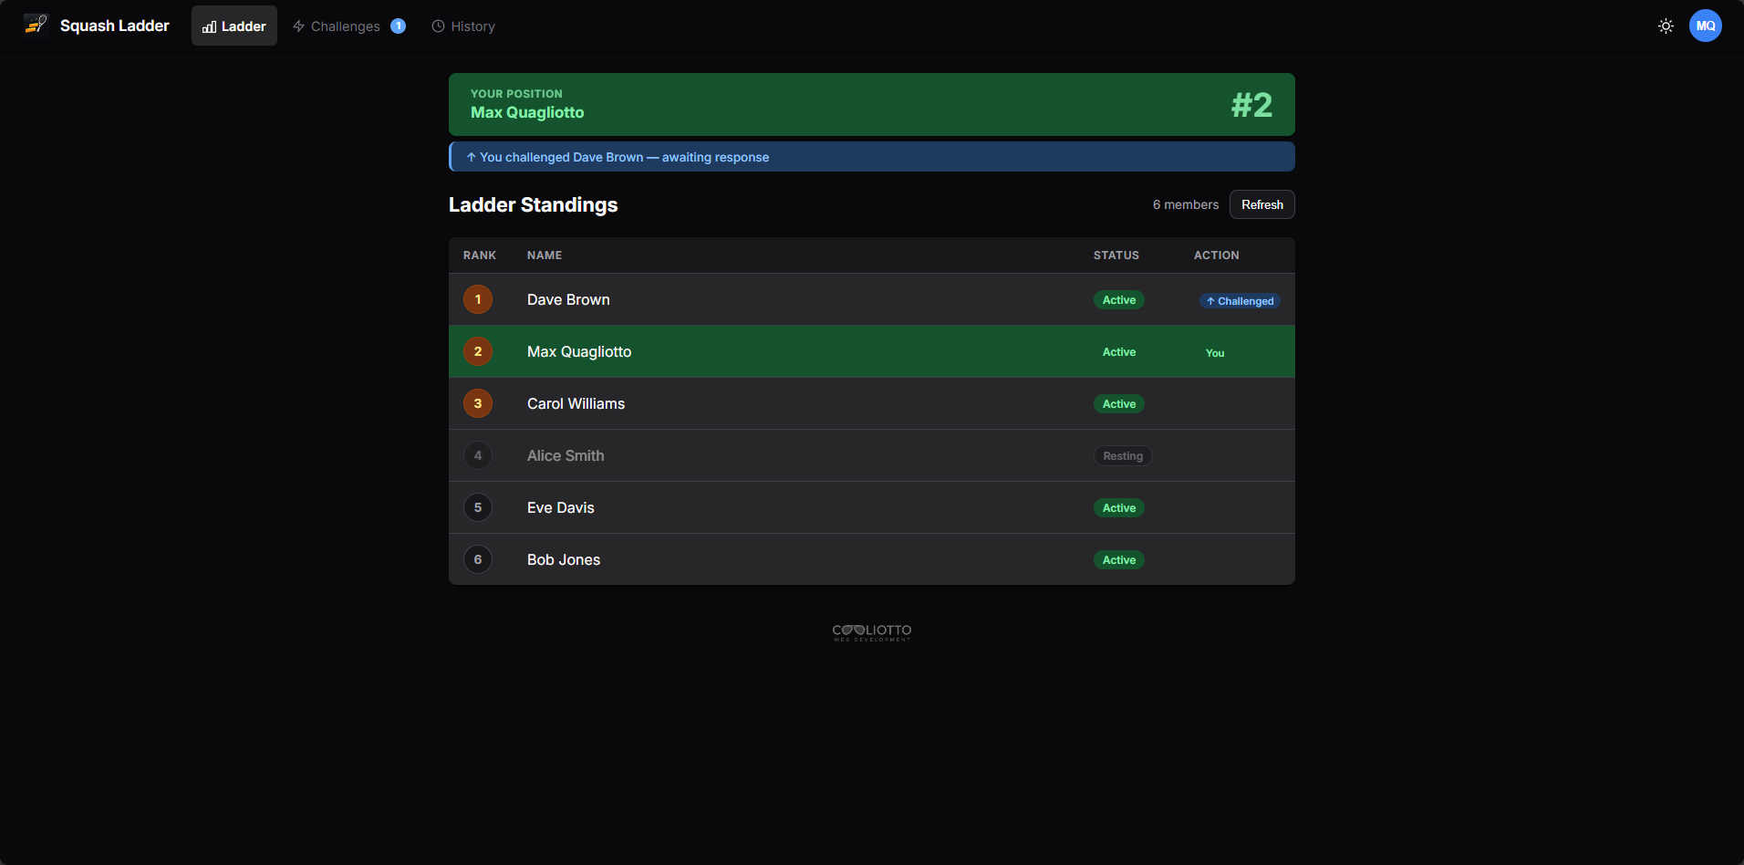Click rank 1 circle badge
Image resolution: width=1744 pixels, height=865 pixels.
(x=478, y=299)
